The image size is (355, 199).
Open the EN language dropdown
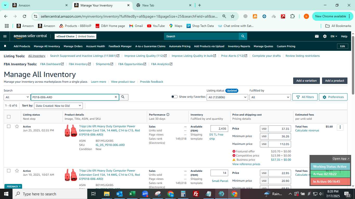click(334, 36)
